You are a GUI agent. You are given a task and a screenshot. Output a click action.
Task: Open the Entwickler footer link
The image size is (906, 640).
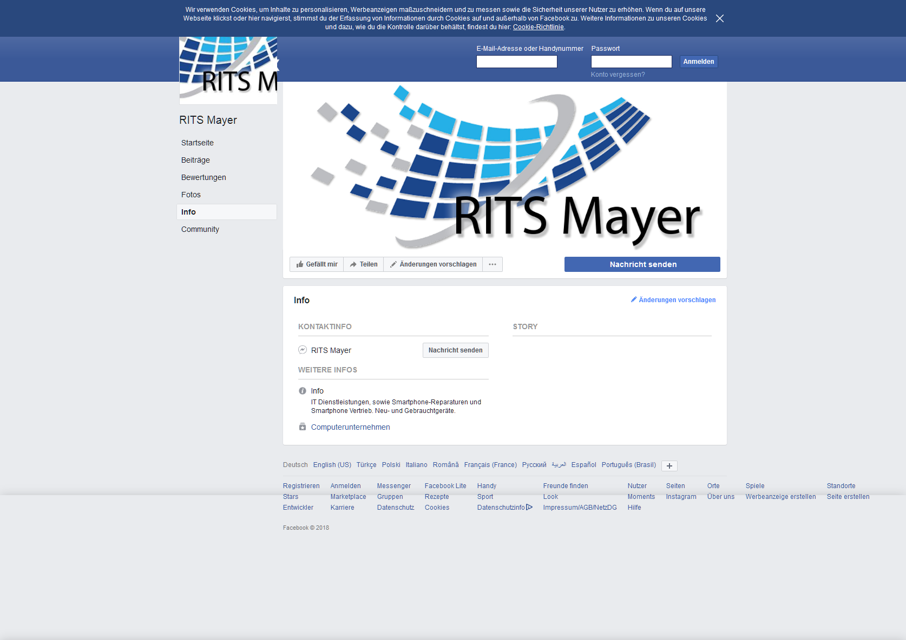[x=298, y=508]
